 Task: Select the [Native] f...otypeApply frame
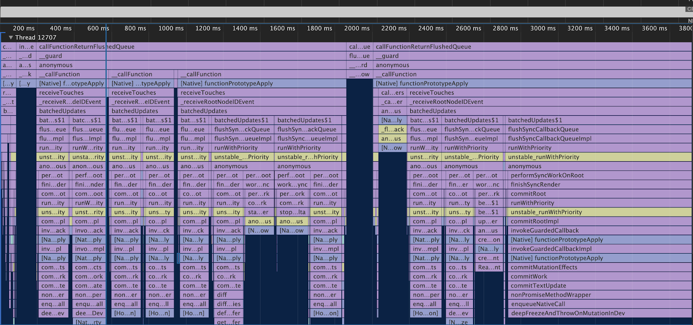pyautogui.click(x=71, y=83)
